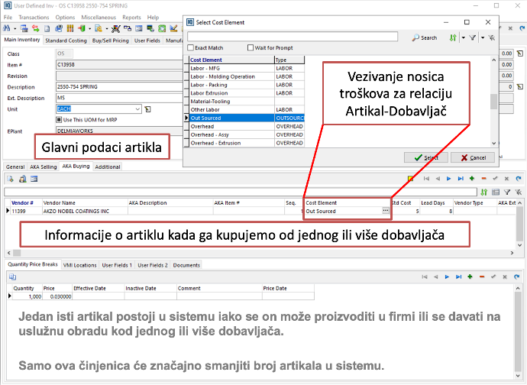Click the green plus to insert vendor record
Image resolution: width=527 pixels, height=385 pixels.
(x=470, y=178)
